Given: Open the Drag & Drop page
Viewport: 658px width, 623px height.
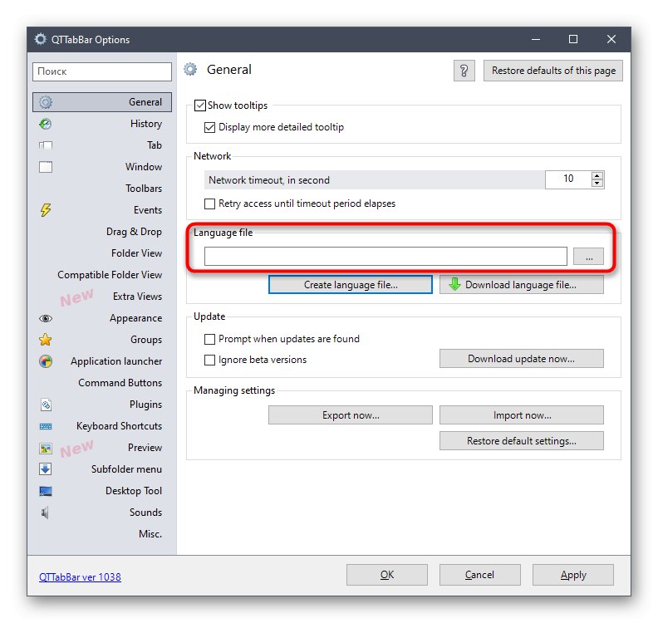Looking at the screenshot, I should pos(102,232).
